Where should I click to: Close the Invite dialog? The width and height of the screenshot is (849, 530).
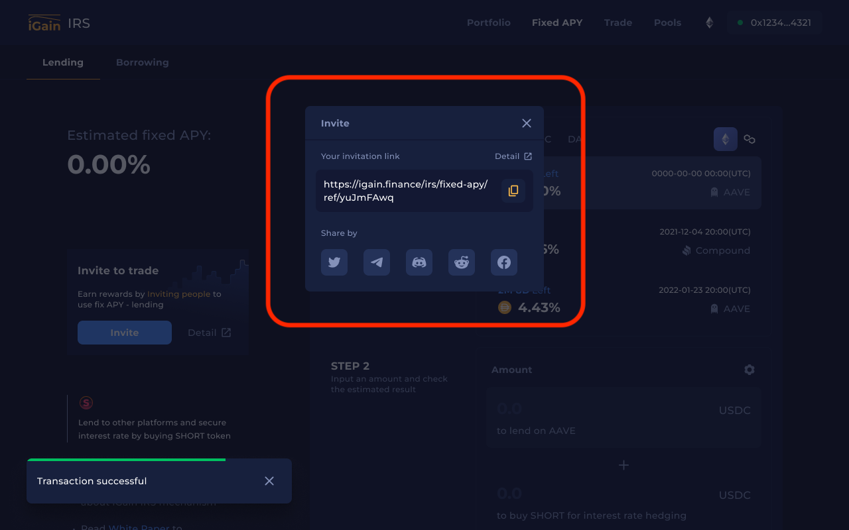[x=527, y=123]
